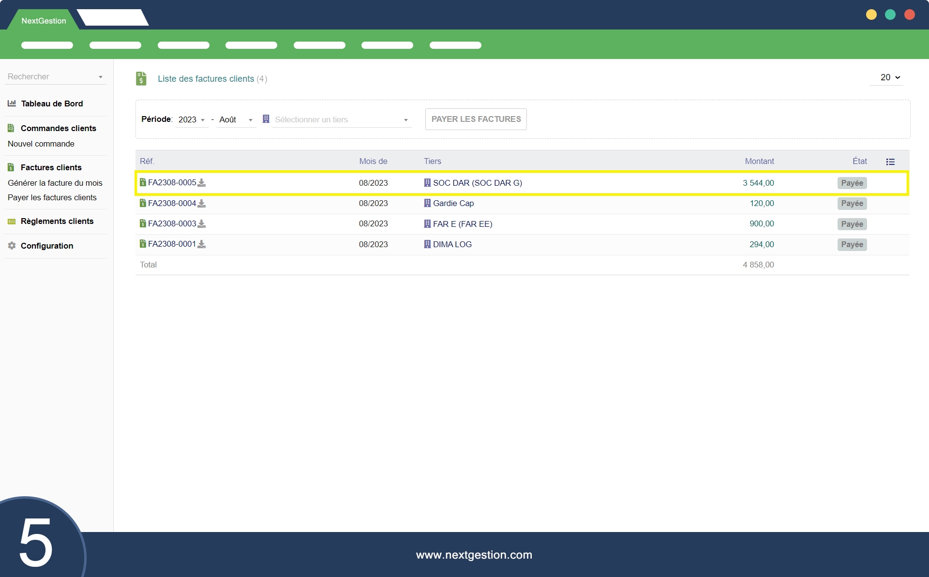This screenshot has width=929, height=577.
Task: Click the building icon next to DIMA LOG
Action: [427, 244]
